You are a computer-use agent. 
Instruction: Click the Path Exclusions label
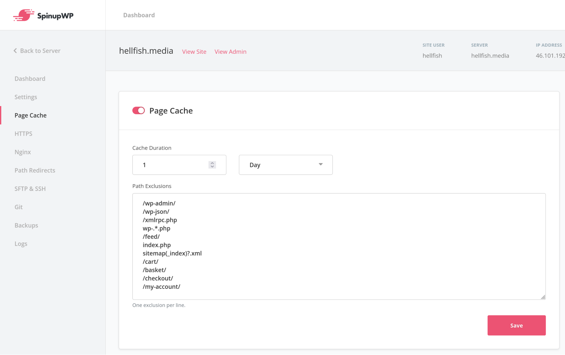tap(152, 186)
